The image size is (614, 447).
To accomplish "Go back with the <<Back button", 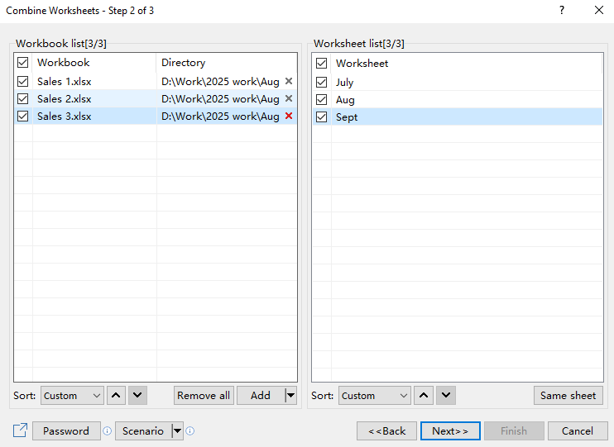I will [x=387, y=430].
